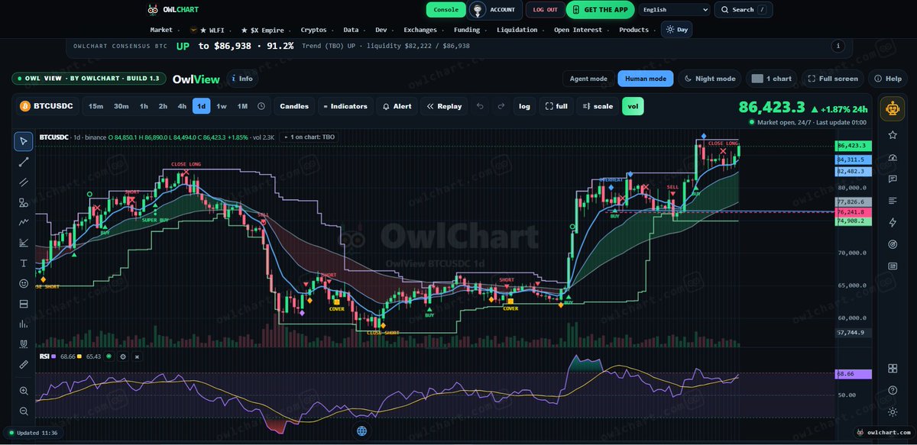Select the 1w timeframe
The width and height of the screenshot is (917, 445).
tap(222, 106)
